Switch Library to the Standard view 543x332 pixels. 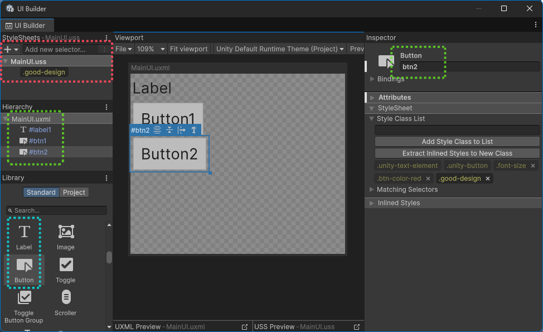click(x=41, y=193)
